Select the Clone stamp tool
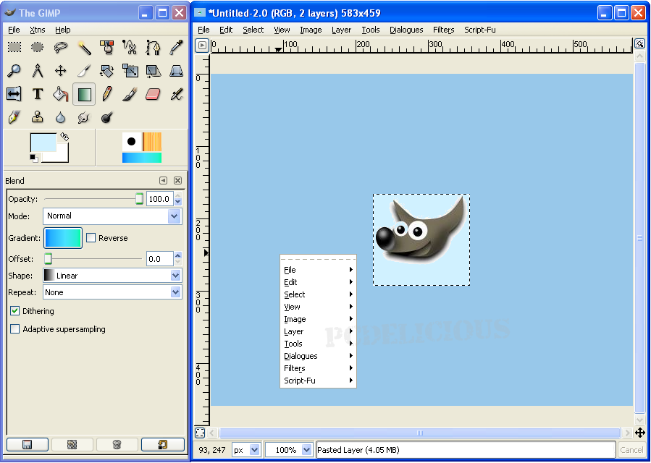 coord(38,117)
